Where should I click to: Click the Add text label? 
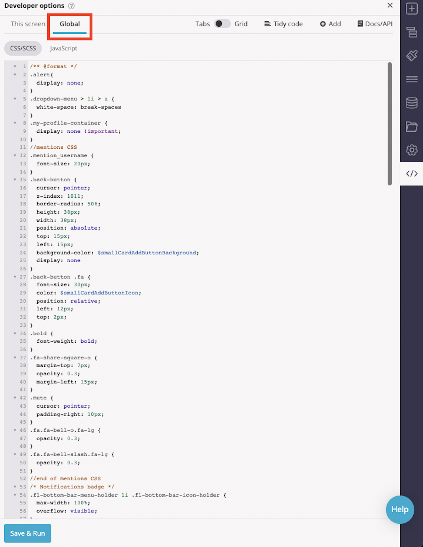tap(335, 24)
